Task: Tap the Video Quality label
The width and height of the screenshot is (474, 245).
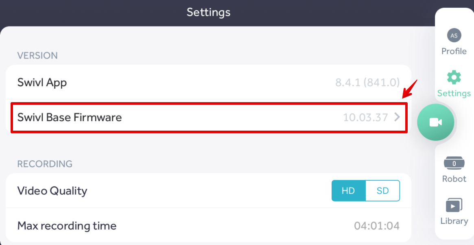Action: [52, 190]
